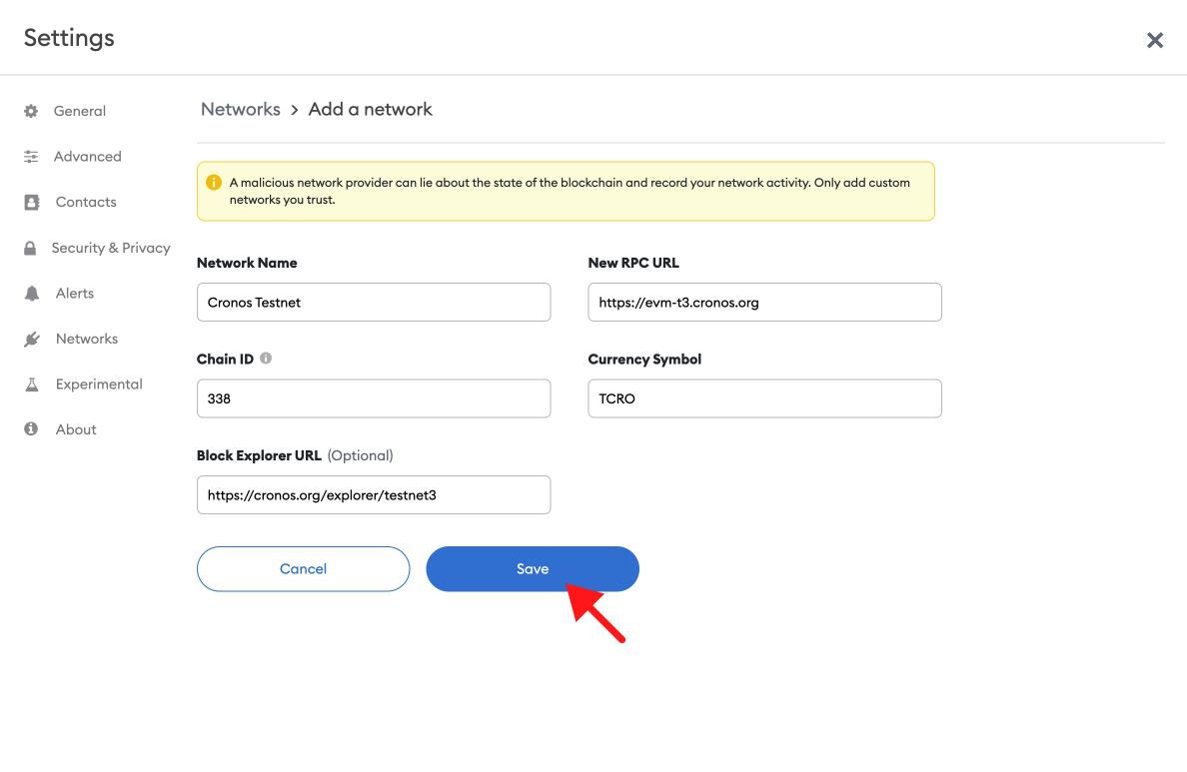Viewport: 1187px width, 772px height.
Task: Click the About info icon
Action: (x=31, y=429)
